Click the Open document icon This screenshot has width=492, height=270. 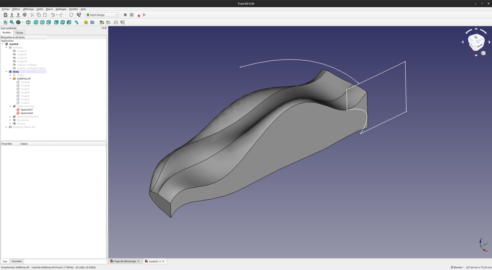coord(12,15)
